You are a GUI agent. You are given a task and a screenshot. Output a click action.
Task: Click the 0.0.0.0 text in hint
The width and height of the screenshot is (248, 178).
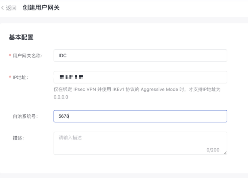[x=61, y=97]
